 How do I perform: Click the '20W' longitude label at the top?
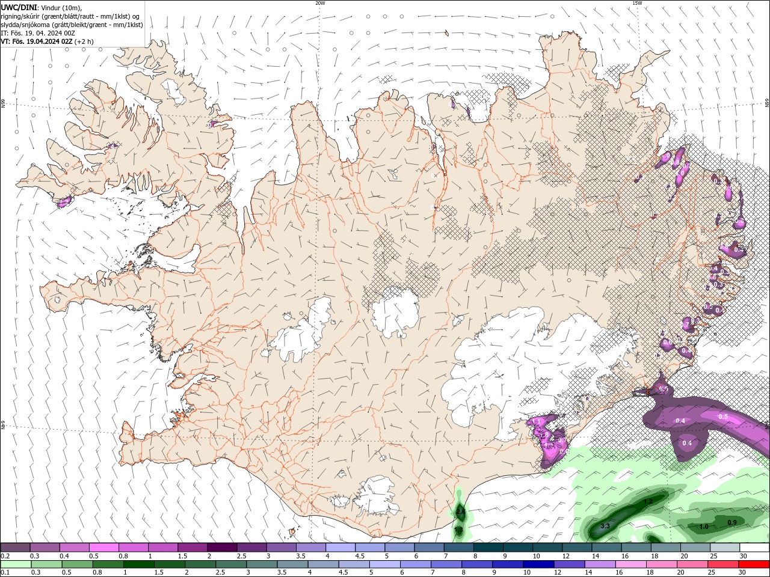[x=321, y=3]
